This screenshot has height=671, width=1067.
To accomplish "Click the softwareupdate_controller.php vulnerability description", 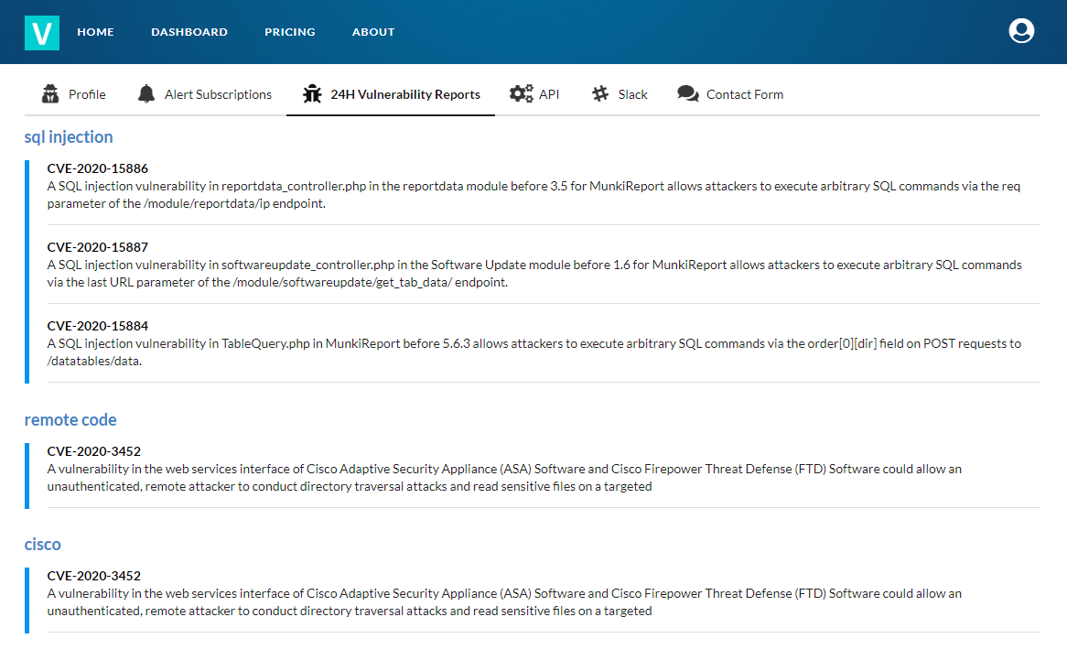I will 534,274.
